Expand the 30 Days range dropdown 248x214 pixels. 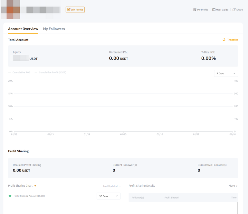109,196
